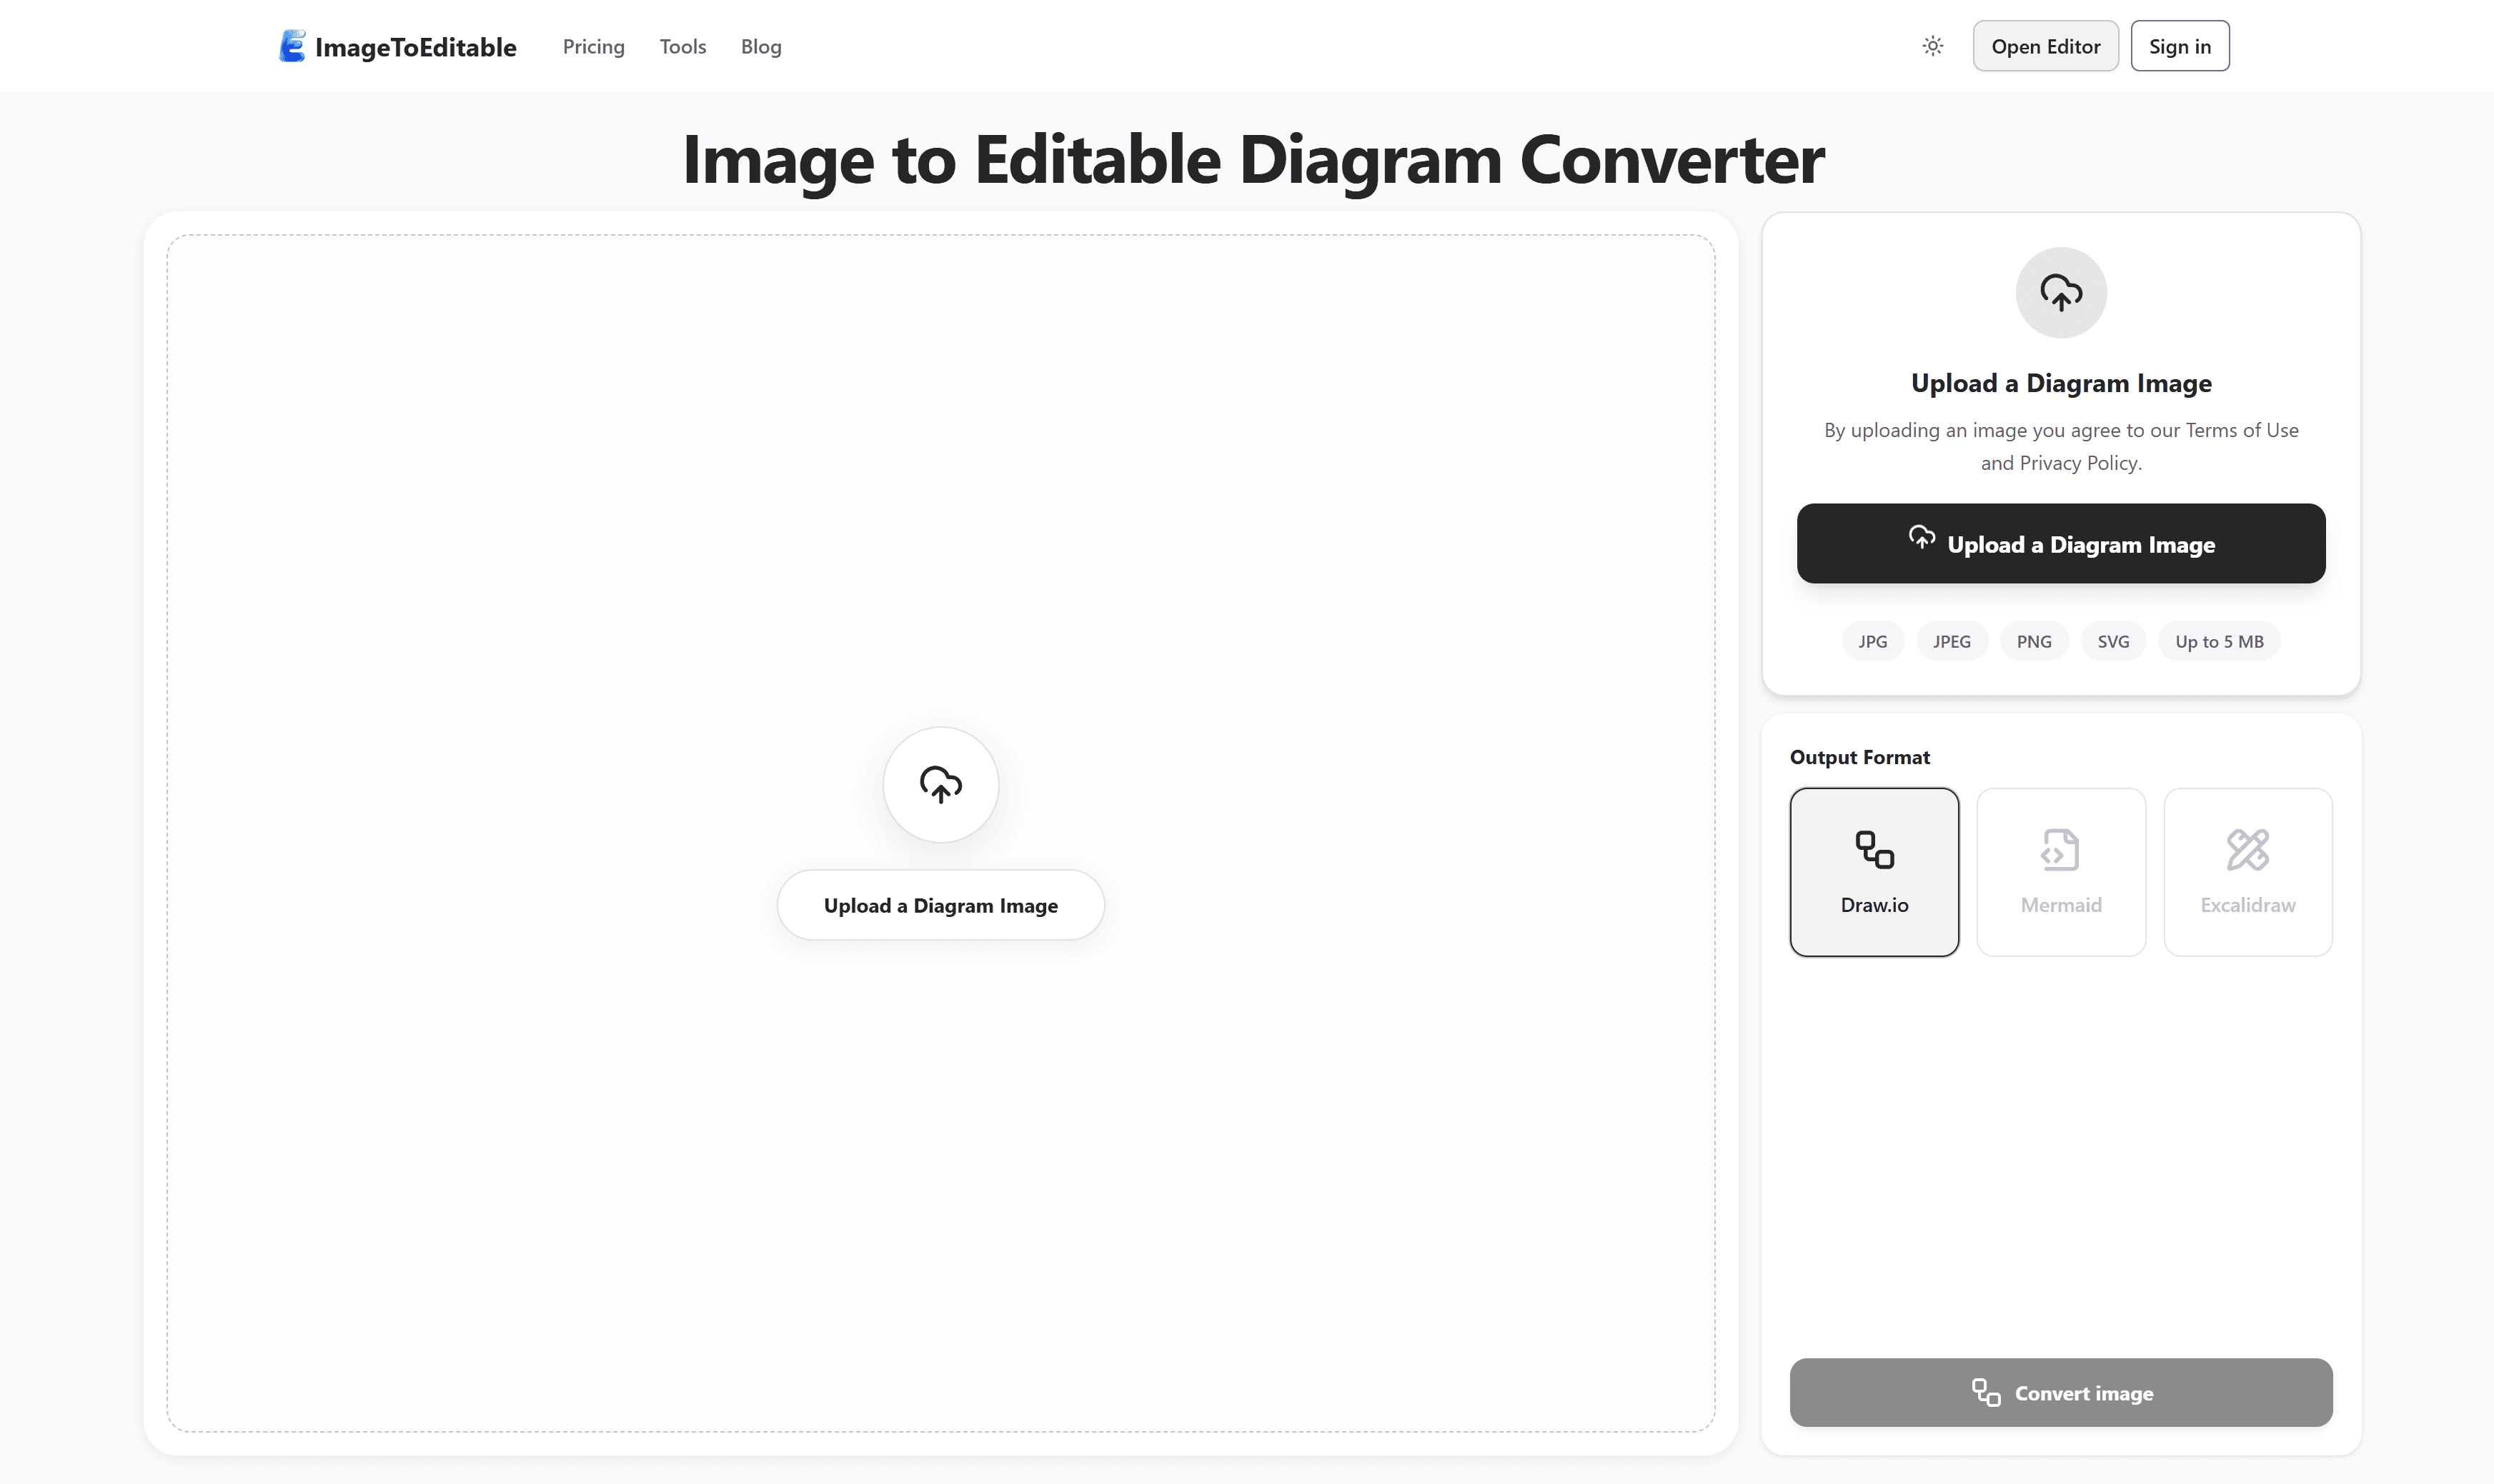This screenshot has height=1484, width=2494.
Task: Click the Open Editor button
Action: click(2045, 46)
